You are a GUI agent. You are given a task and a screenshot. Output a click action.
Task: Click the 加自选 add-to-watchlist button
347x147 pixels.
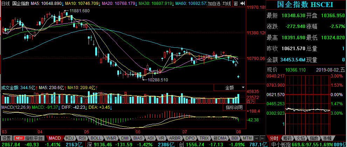coord(214,4)
